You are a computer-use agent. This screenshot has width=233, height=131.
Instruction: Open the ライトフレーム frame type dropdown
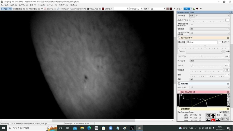136,9
